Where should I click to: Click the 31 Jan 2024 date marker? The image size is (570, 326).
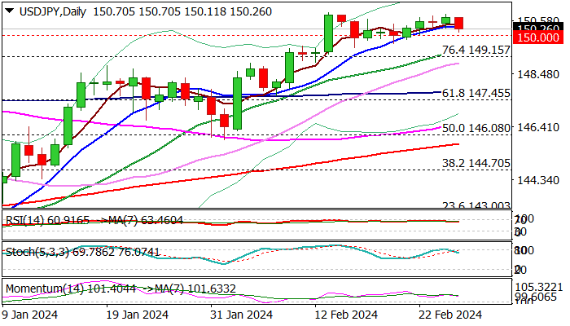coord(239,315)
